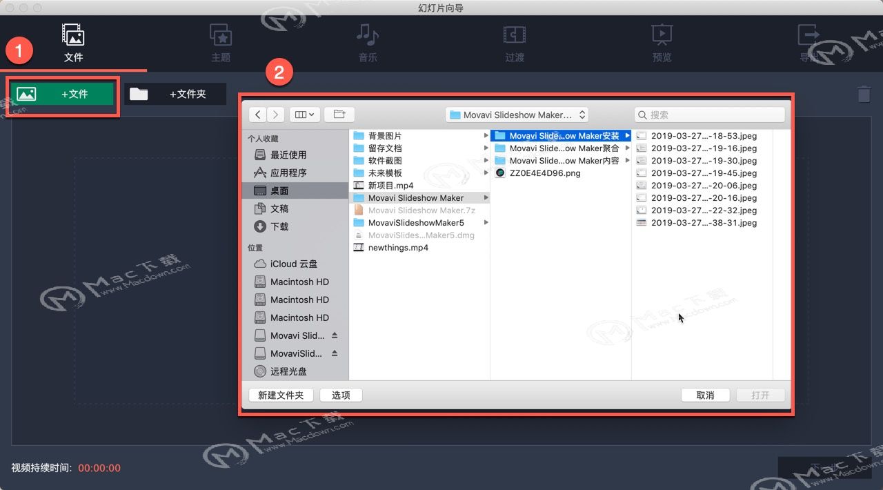Select the MovaviSlideshowMaker5 folder

point(419,223)
